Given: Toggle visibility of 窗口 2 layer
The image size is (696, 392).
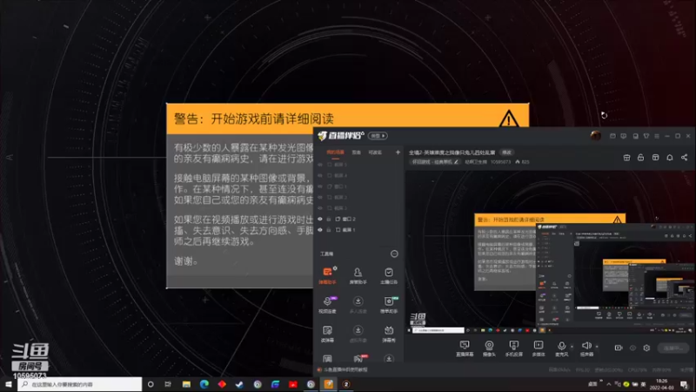Looking at the screenshot, I should (x=320, y=220).
